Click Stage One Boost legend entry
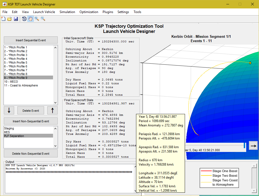Viewport: 259px width, 196px height. (x=219, y=171)
